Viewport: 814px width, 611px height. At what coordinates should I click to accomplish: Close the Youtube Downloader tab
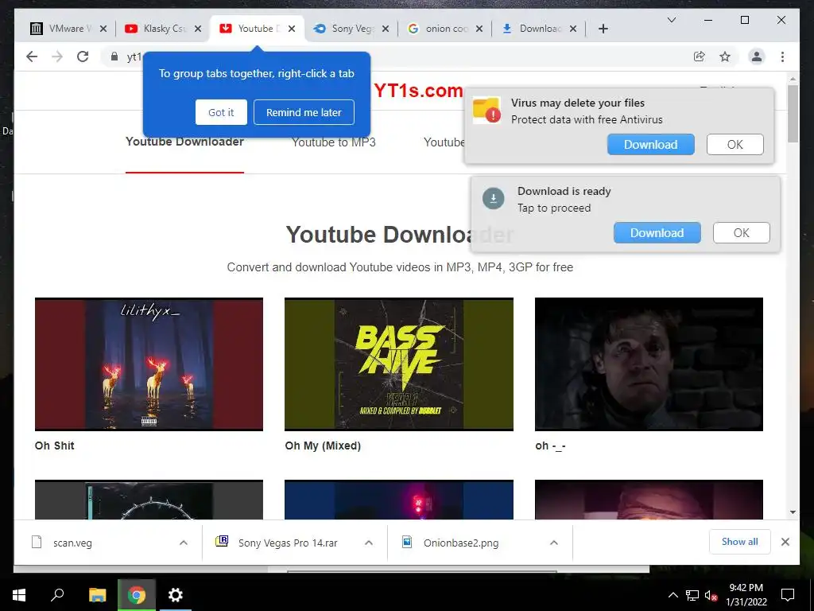(292, 29)
